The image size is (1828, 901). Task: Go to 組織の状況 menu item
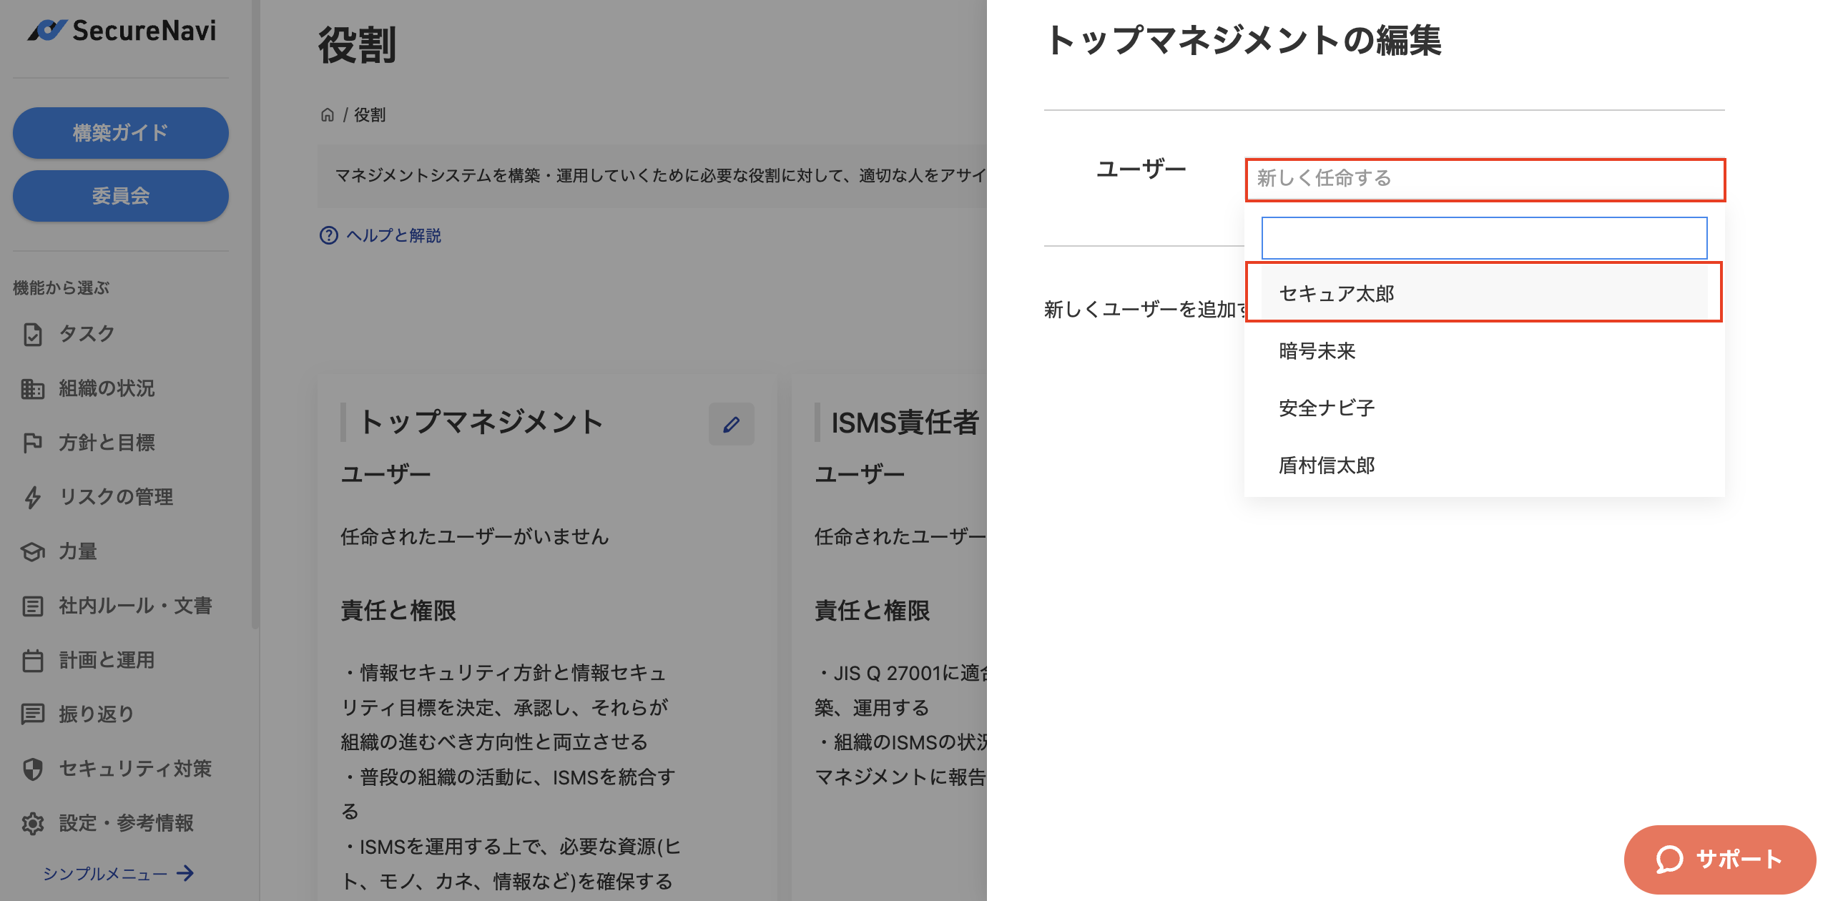click(x=107, y=388)
